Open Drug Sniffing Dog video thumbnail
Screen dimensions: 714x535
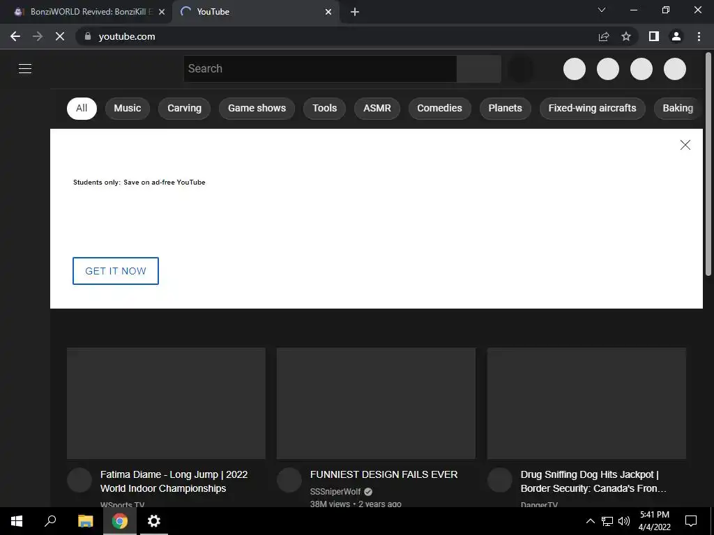point(586,403)
